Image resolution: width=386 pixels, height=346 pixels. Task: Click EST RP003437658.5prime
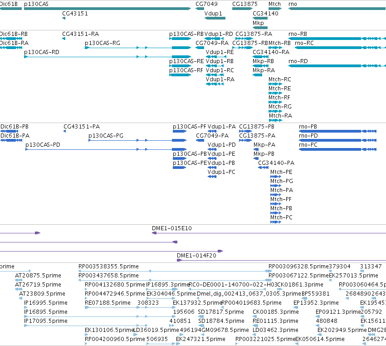point(108,276)
